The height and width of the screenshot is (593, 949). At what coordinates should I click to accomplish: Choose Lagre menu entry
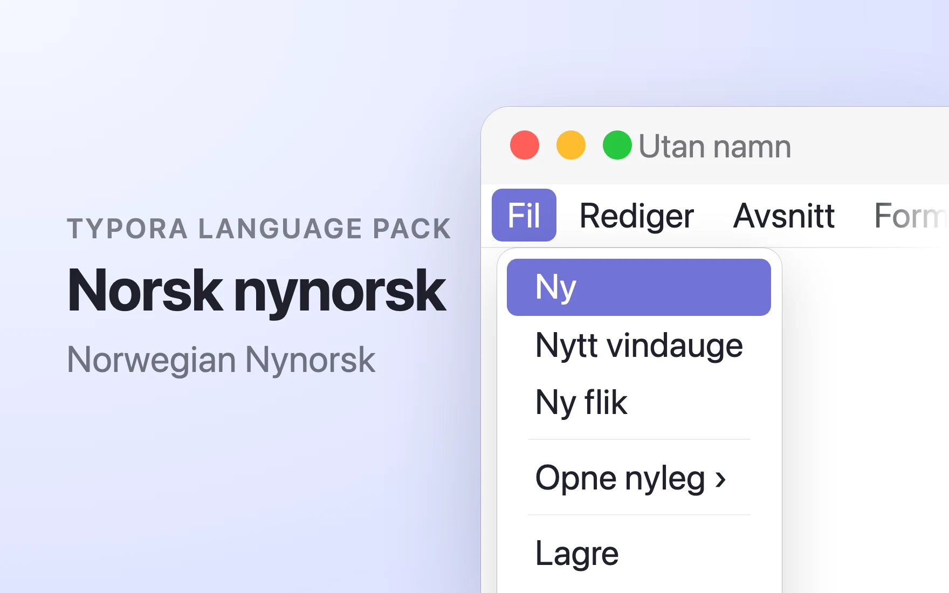(639, 554)
